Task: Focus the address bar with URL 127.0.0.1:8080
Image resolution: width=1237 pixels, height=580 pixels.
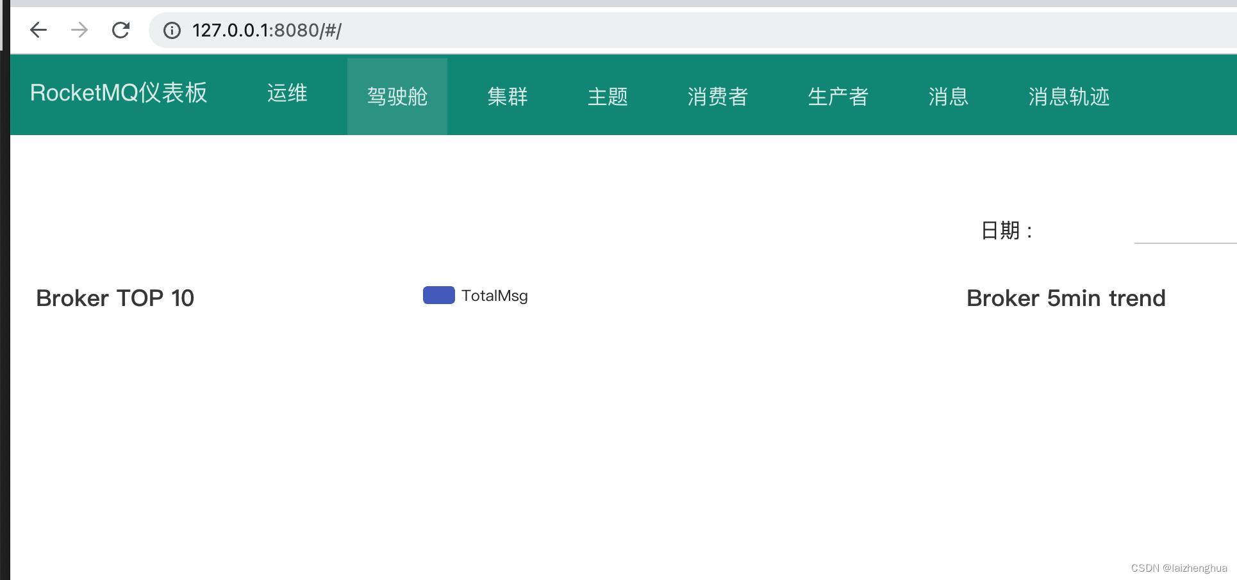Action: pos(692,30)
